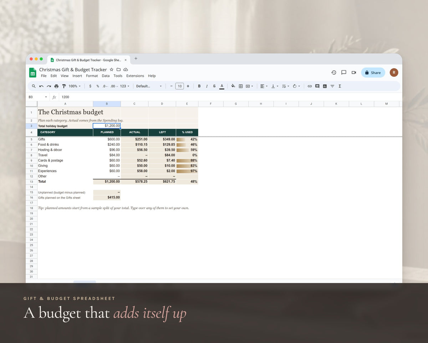Click the font size field
This screenshot has height=343, width=428.
click(x=180, y=86)
